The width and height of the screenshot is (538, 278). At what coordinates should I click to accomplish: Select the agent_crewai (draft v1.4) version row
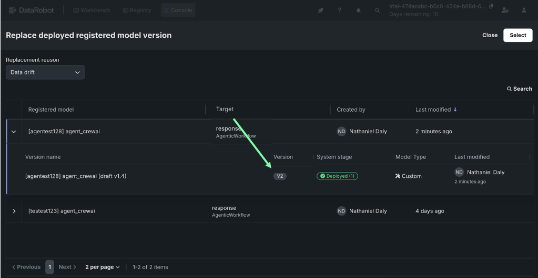(x=76, y=176)
